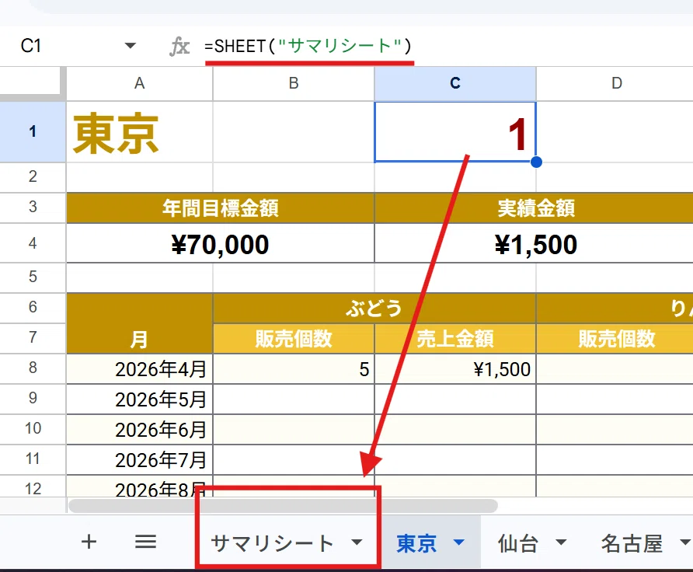Click the 2026年4月 cell
Image resolution: width=693 pixels, height=572 pixels.
pyautogui.click(x=140, y=368)
